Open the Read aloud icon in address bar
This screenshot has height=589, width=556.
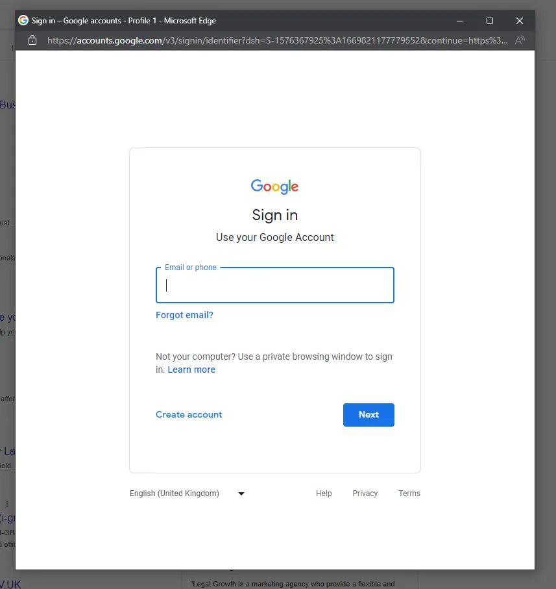520,40
